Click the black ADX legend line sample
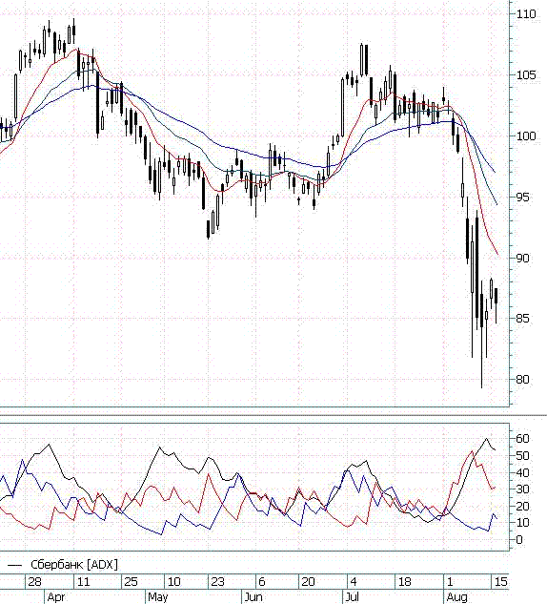This screenshot has height=604, width=547. (x=15, y=566)
